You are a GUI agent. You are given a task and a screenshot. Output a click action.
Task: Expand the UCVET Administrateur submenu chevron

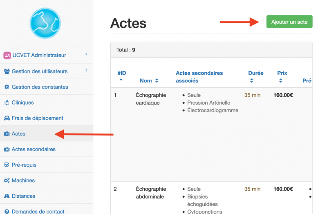pos(86,54)
